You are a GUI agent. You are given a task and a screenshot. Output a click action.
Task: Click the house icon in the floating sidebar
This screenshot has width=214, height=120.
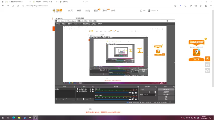pos(208,65)
